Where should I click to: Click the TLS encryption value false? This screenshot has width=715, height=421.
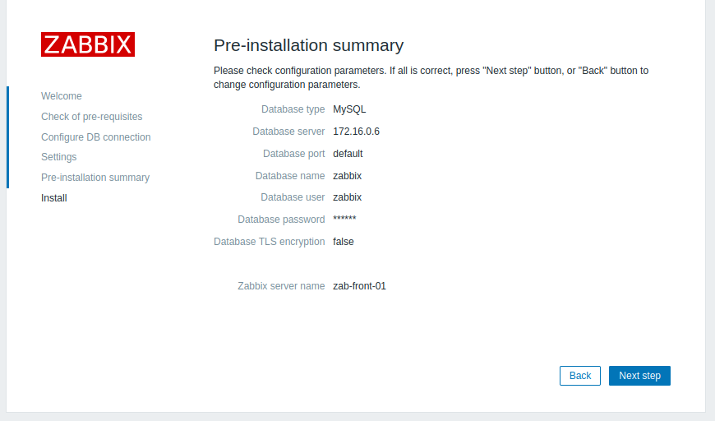coord(344,242)
